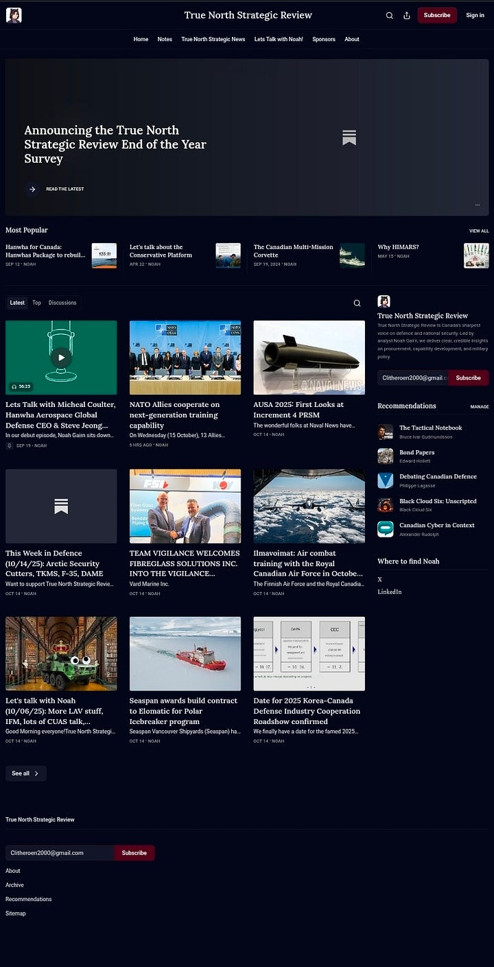Viewport: 494px width, 967px height.
Task: Open the Why HIMARS? thumbnail
Action: click(476, 255)
